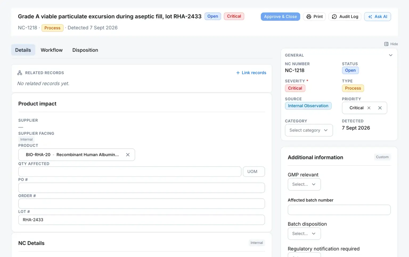The width and height of the screenshot is (409, 257).
Task: Focus the Order # input field
Action: (141, 204)
